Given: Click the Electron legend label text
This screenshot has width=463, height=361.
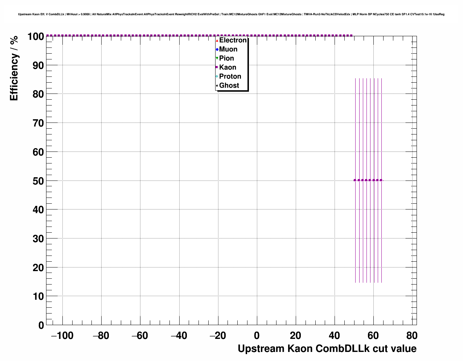Looking at the screenshot, I should point(233,40).
